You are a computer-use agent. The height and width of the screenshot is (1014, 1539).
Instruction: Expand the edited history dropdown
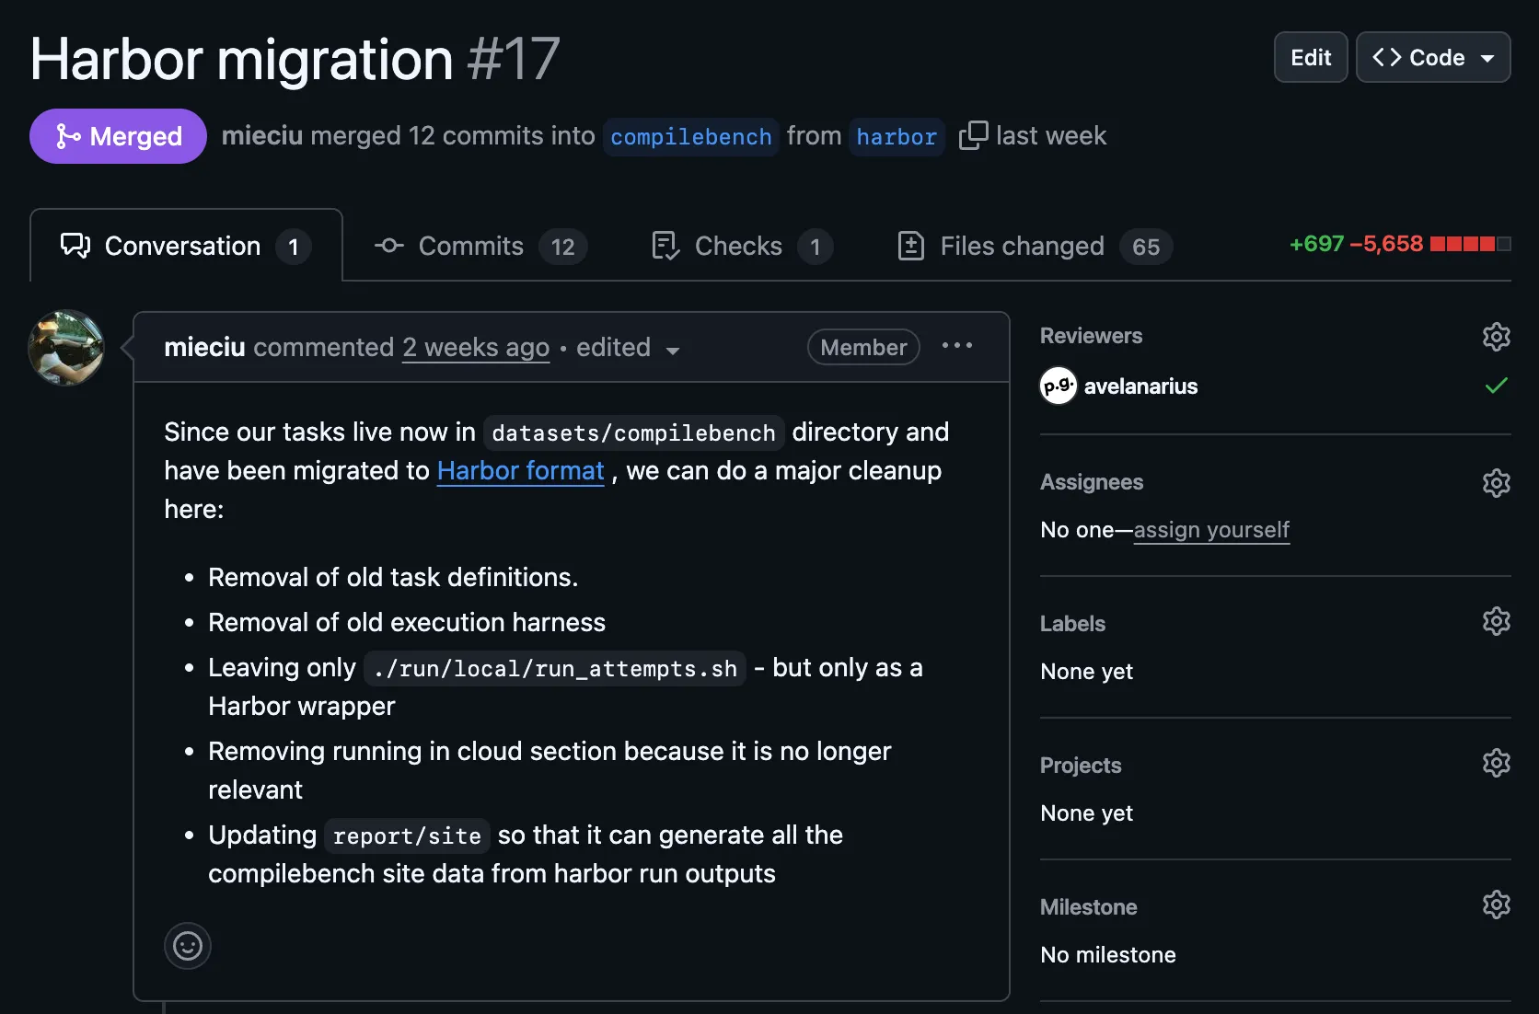673,351
